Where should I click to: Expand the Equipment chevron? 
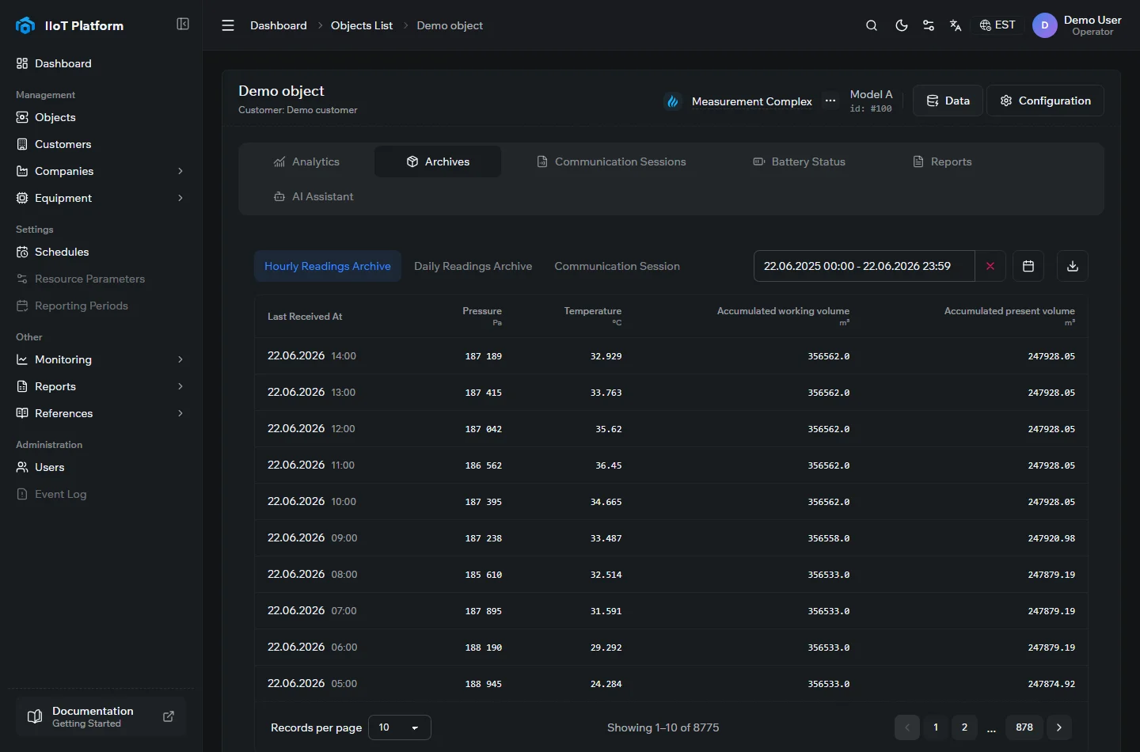pyautogui.click(x=180, y=198)
